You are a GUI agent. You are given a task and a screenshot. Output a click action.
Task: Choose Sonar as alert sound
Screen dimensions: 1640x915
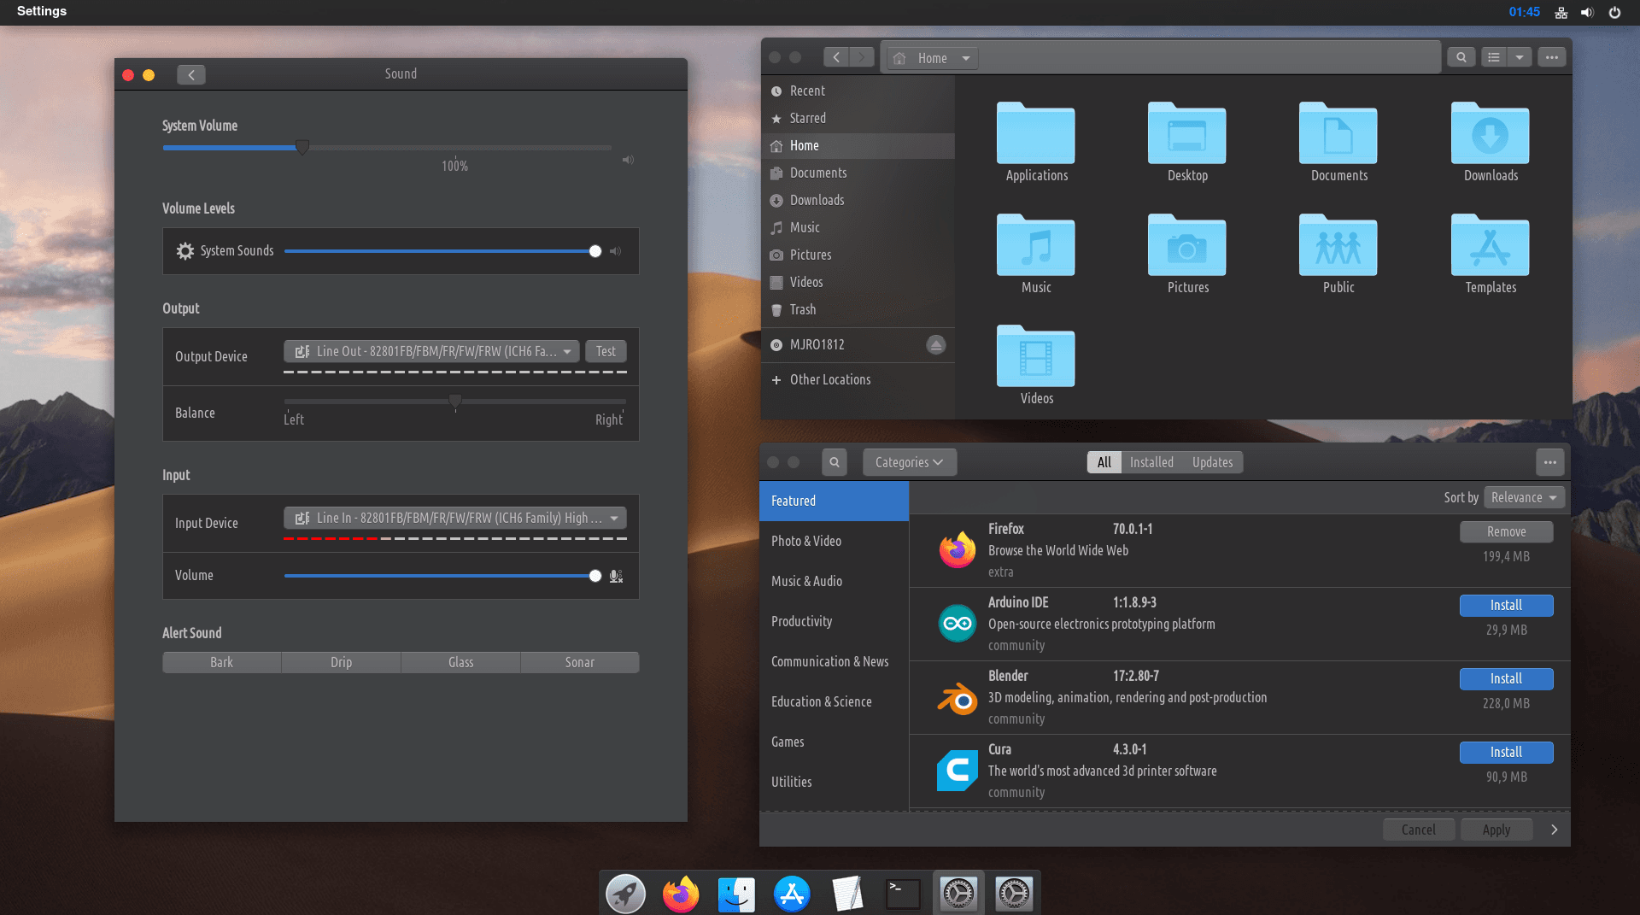point(579,662)
